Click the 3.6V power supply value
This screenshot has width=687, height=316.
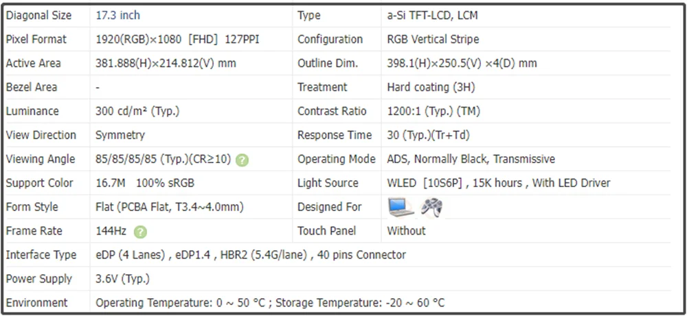[122, 279]
